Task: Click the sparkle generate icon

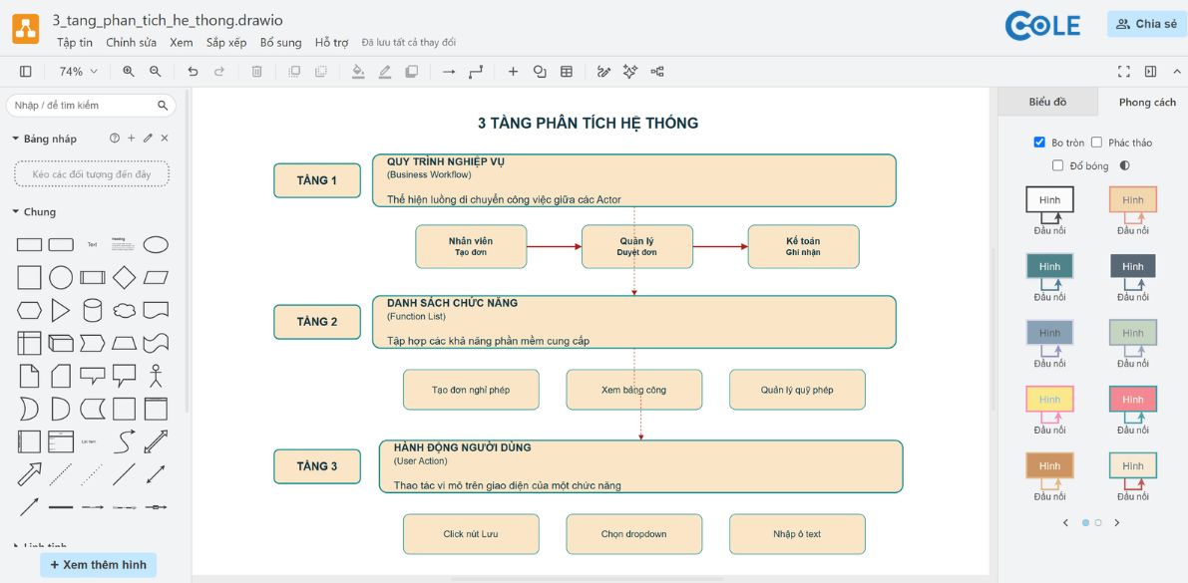Action: tap(630, 71)
